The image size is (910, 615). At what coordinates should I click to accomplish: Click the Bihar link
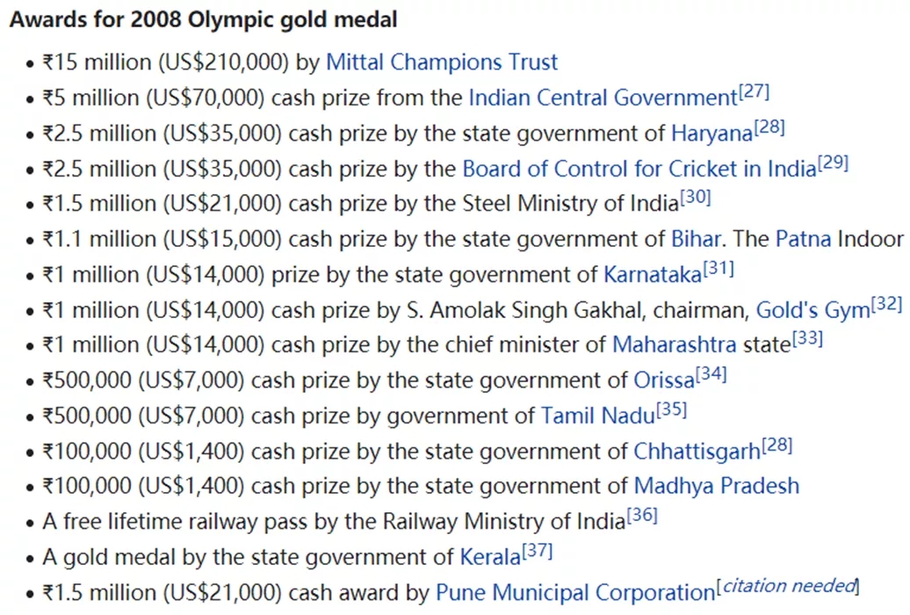[x=696, y=239]
